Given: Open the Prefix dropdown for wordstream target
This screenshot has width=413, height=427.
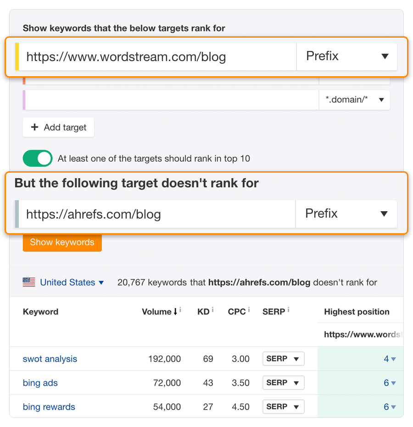Looking at the screenshot, I should [x=346, y=56].
